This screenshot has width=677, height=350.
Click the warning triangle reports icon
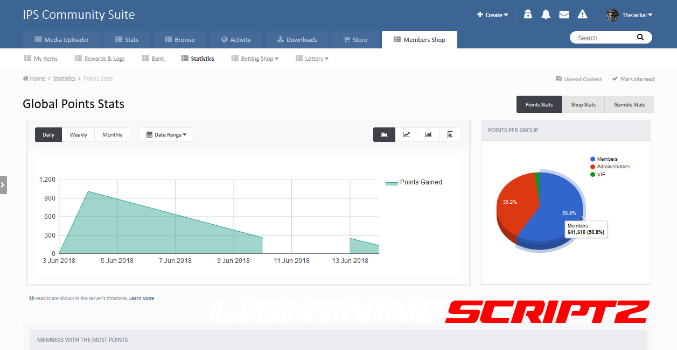582,15
